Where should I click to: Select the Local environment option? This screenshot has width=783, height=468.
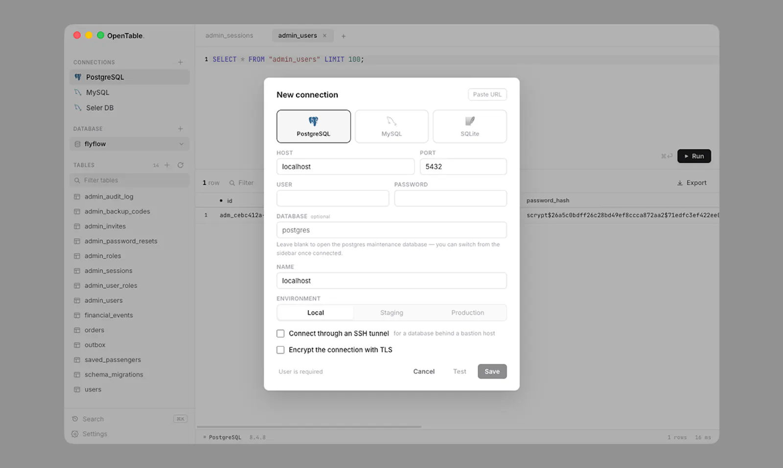point(316,312)
